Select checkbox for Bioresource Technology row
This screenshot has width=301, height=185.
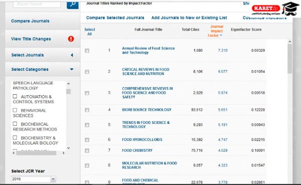[x=87, y=110]
